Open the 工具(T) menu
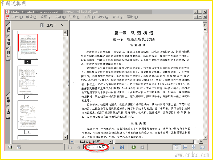This screenshot has height=160, width=213. click(x=89, y=17)
